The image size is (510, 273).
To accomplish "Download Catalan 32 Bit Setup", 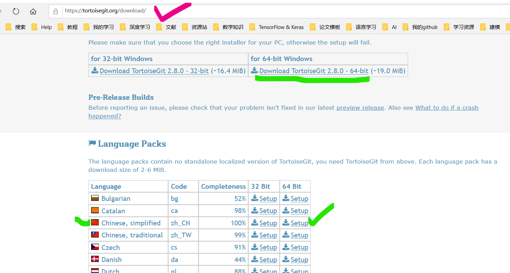I will [x=268, y=211].
